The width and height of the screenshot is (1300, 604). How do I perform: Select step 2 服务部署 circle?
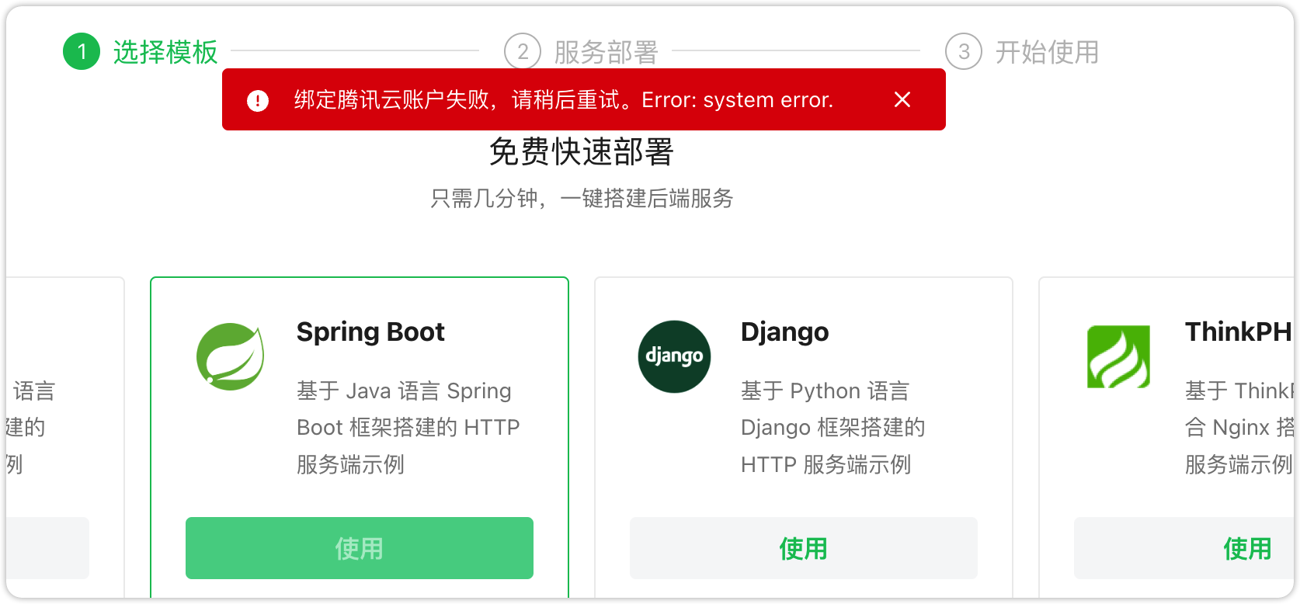523,52
